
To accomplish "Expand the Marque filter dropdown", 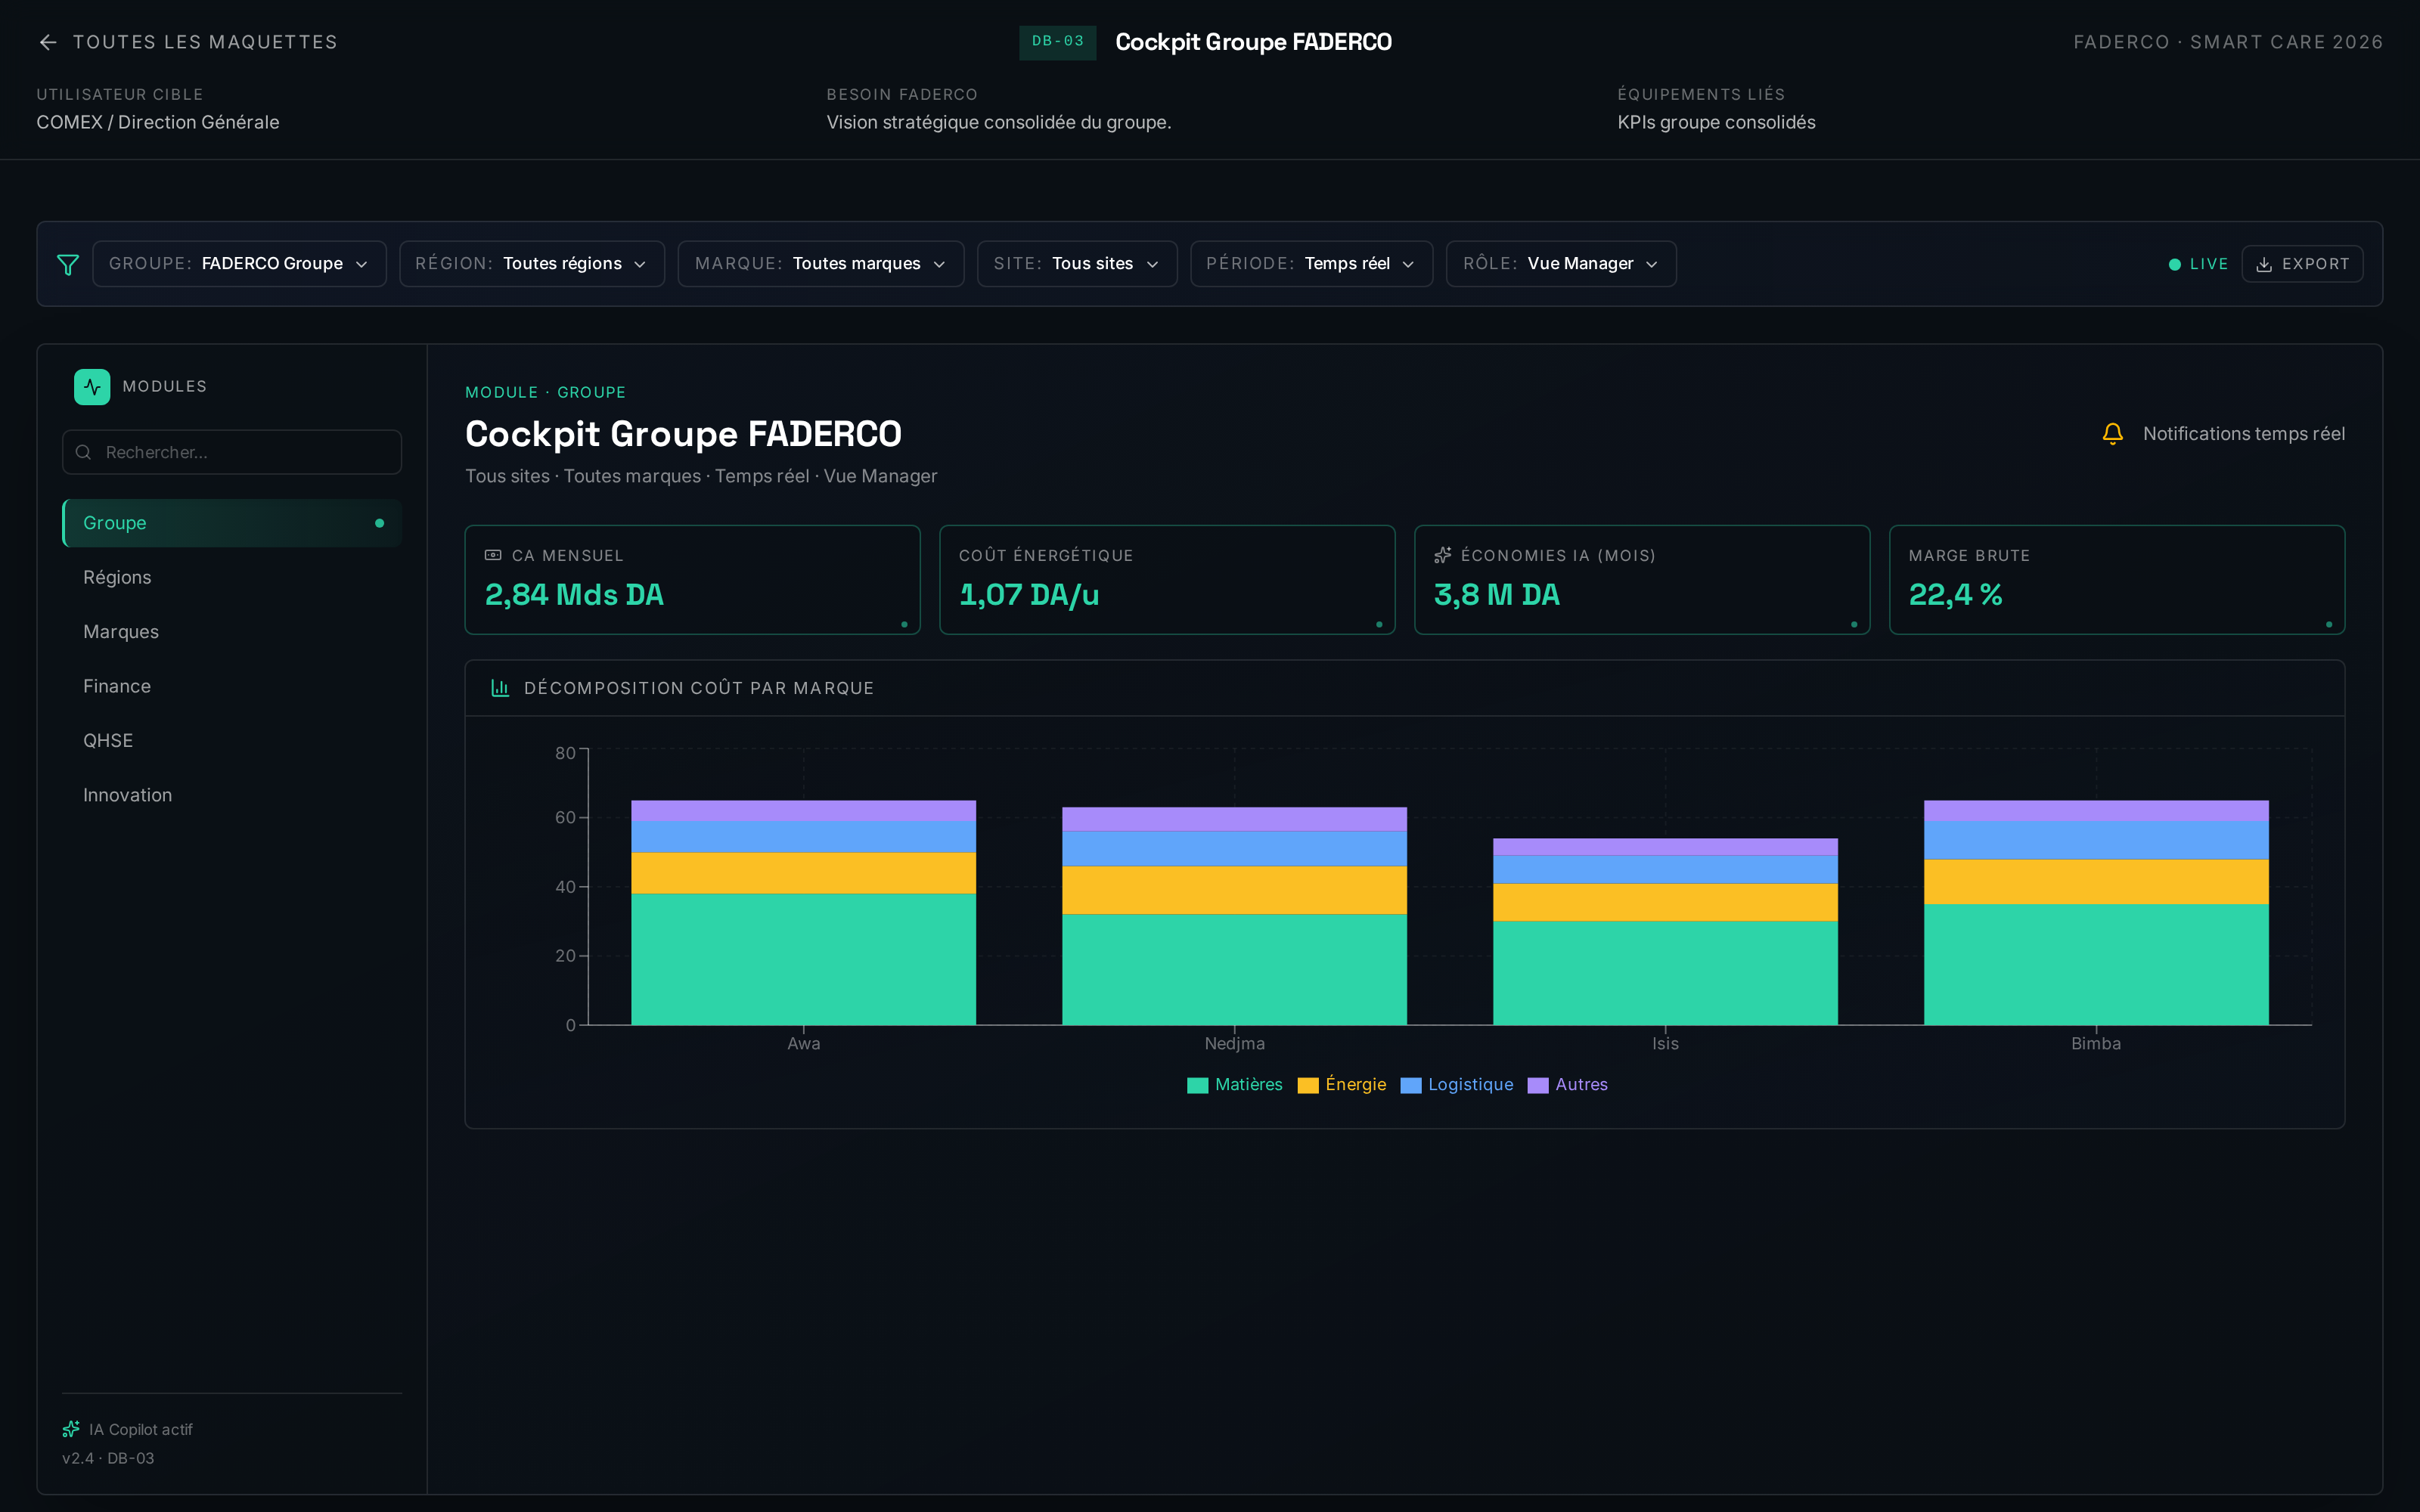I will pos(820,264).
